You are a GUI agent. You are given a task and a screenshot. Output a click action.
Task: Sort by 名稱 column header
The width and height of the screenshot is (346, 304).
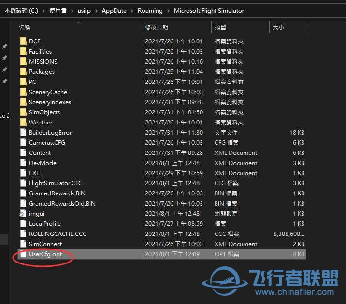[x=25, y=27]
